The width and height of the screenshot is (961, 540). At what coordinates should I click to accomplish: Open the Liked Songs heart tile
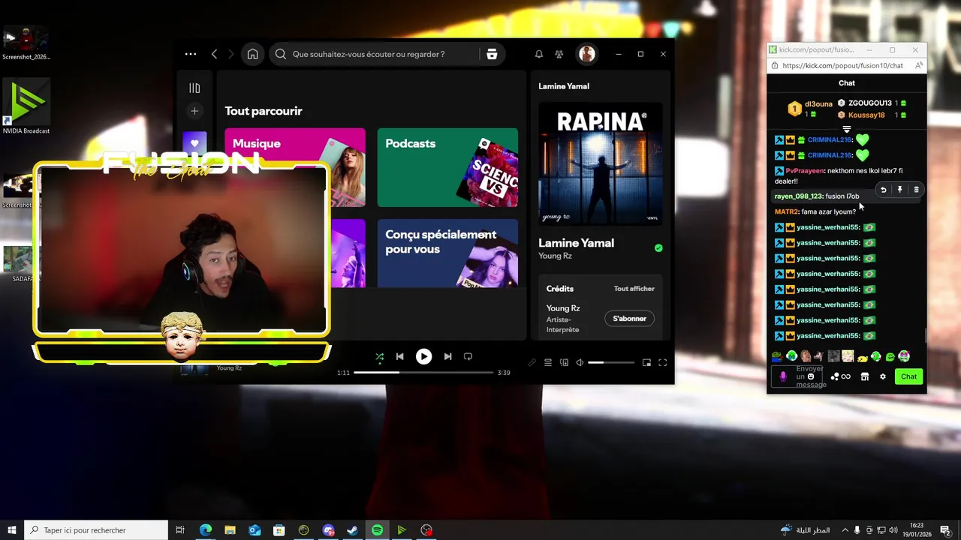click(194, 142)
